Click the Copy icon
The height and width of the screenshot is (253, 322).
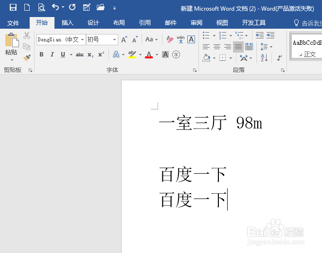point(27,47)
